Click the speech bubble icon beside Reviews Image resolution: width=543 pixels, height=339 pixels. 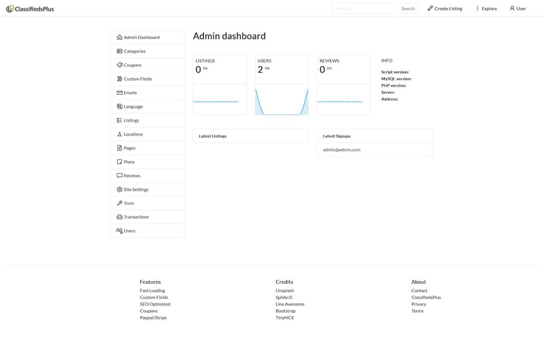pos(119,176)
